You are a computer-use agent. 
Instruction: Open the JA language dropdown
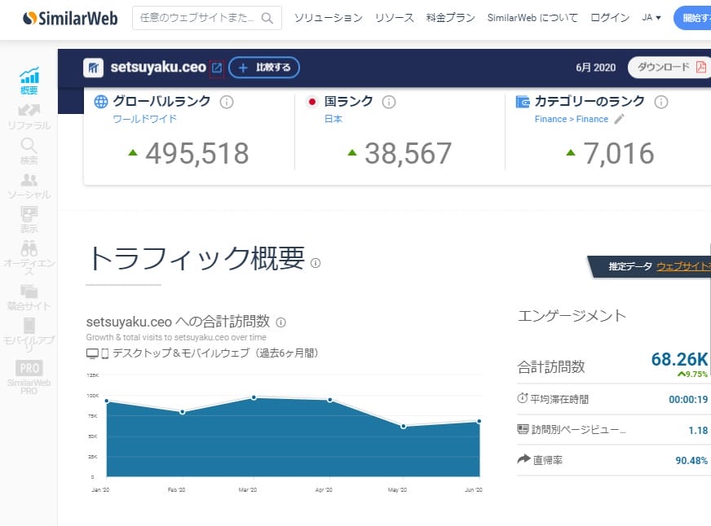[x=651, y=18]
